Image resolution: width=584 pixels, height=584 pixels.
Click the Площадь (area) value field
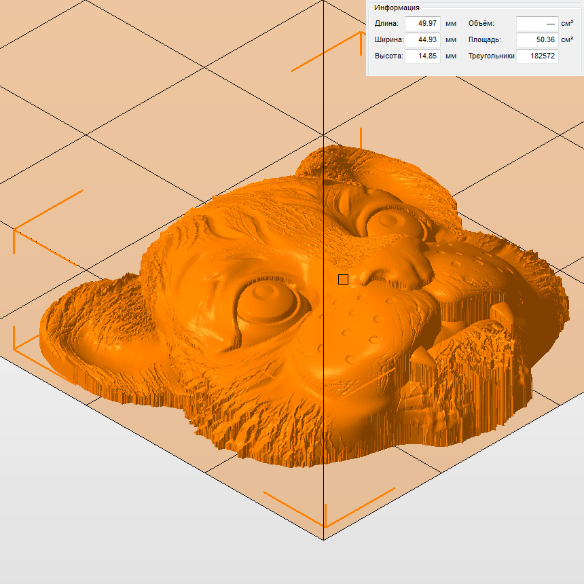click(536, 40)
